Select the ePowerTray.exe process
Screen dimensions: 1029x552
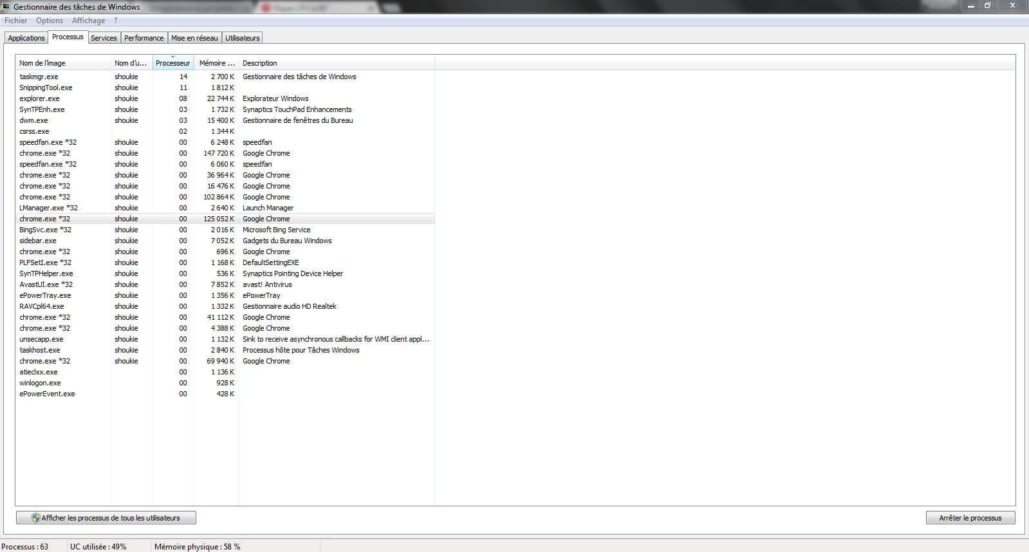coord(225,295)
